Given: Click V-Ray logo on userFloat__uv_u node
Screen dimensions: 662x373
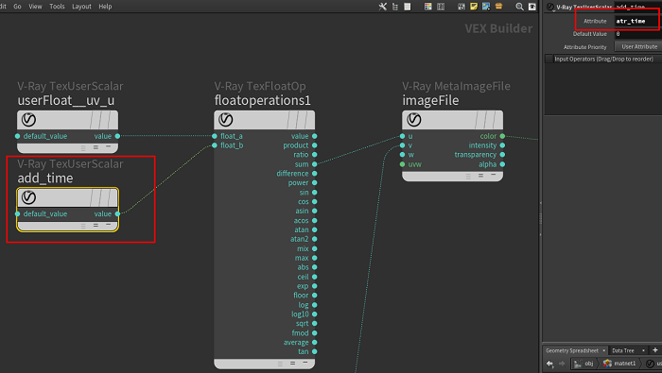Looking at the screenshot, I should (28, 120).
